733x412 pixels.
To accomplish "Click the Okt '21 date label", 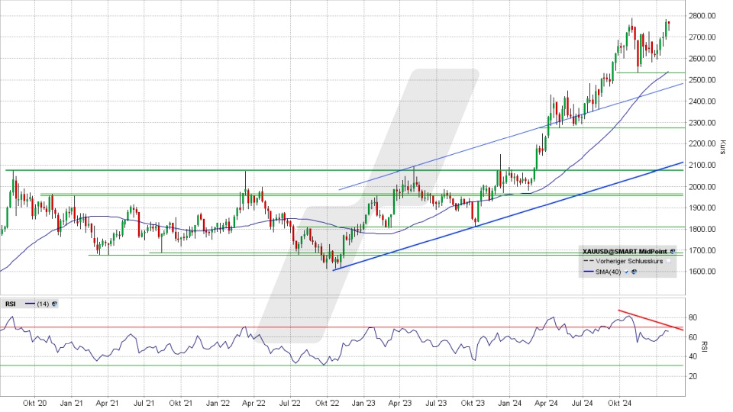I will (x=181, y=403).
